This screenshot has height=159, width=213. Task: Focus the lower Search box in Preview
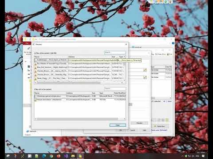point(115,89)
